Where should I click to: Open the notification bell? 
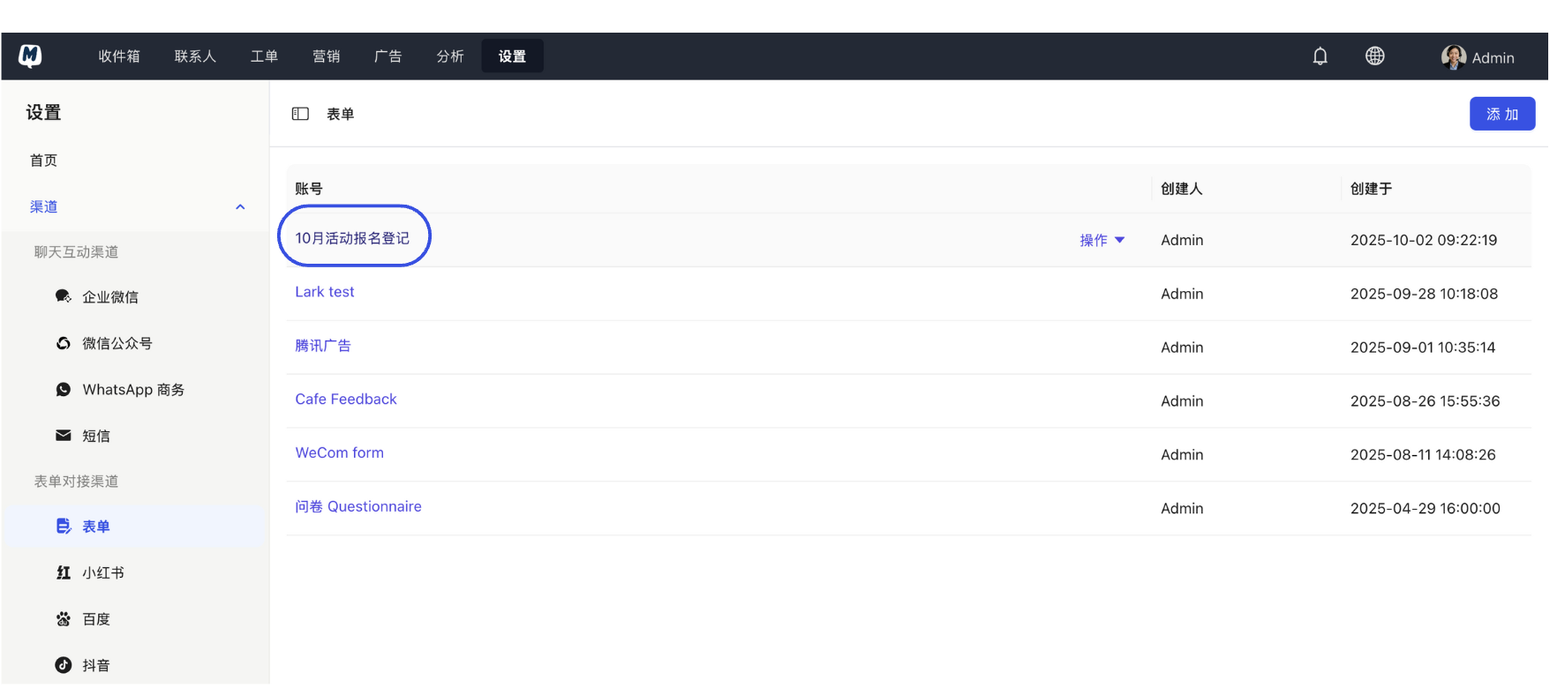tap(1320, 56)
